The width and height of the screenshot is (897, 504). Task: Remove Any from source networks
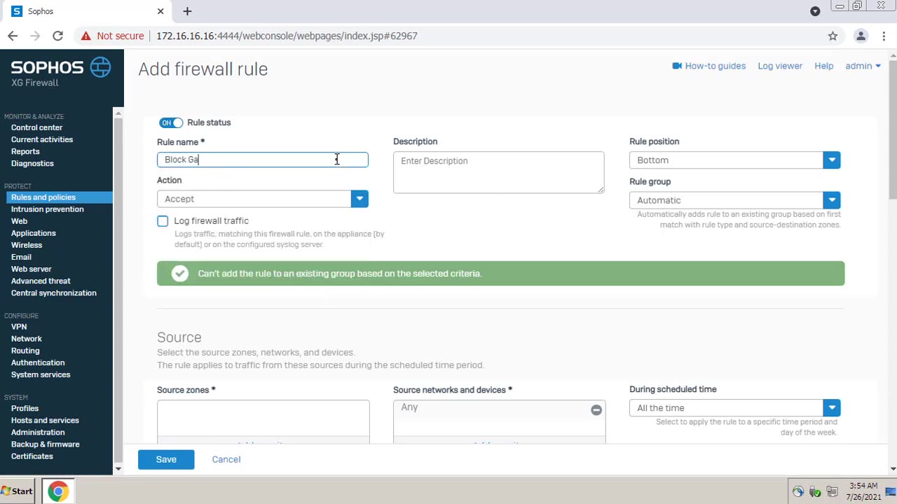pyautogui.click(x=596, y=410)
